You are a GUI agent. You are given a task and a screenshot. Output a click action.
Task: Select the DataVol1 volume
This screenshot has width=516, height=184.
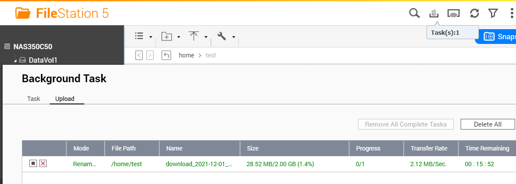click(x=43, y=60)
